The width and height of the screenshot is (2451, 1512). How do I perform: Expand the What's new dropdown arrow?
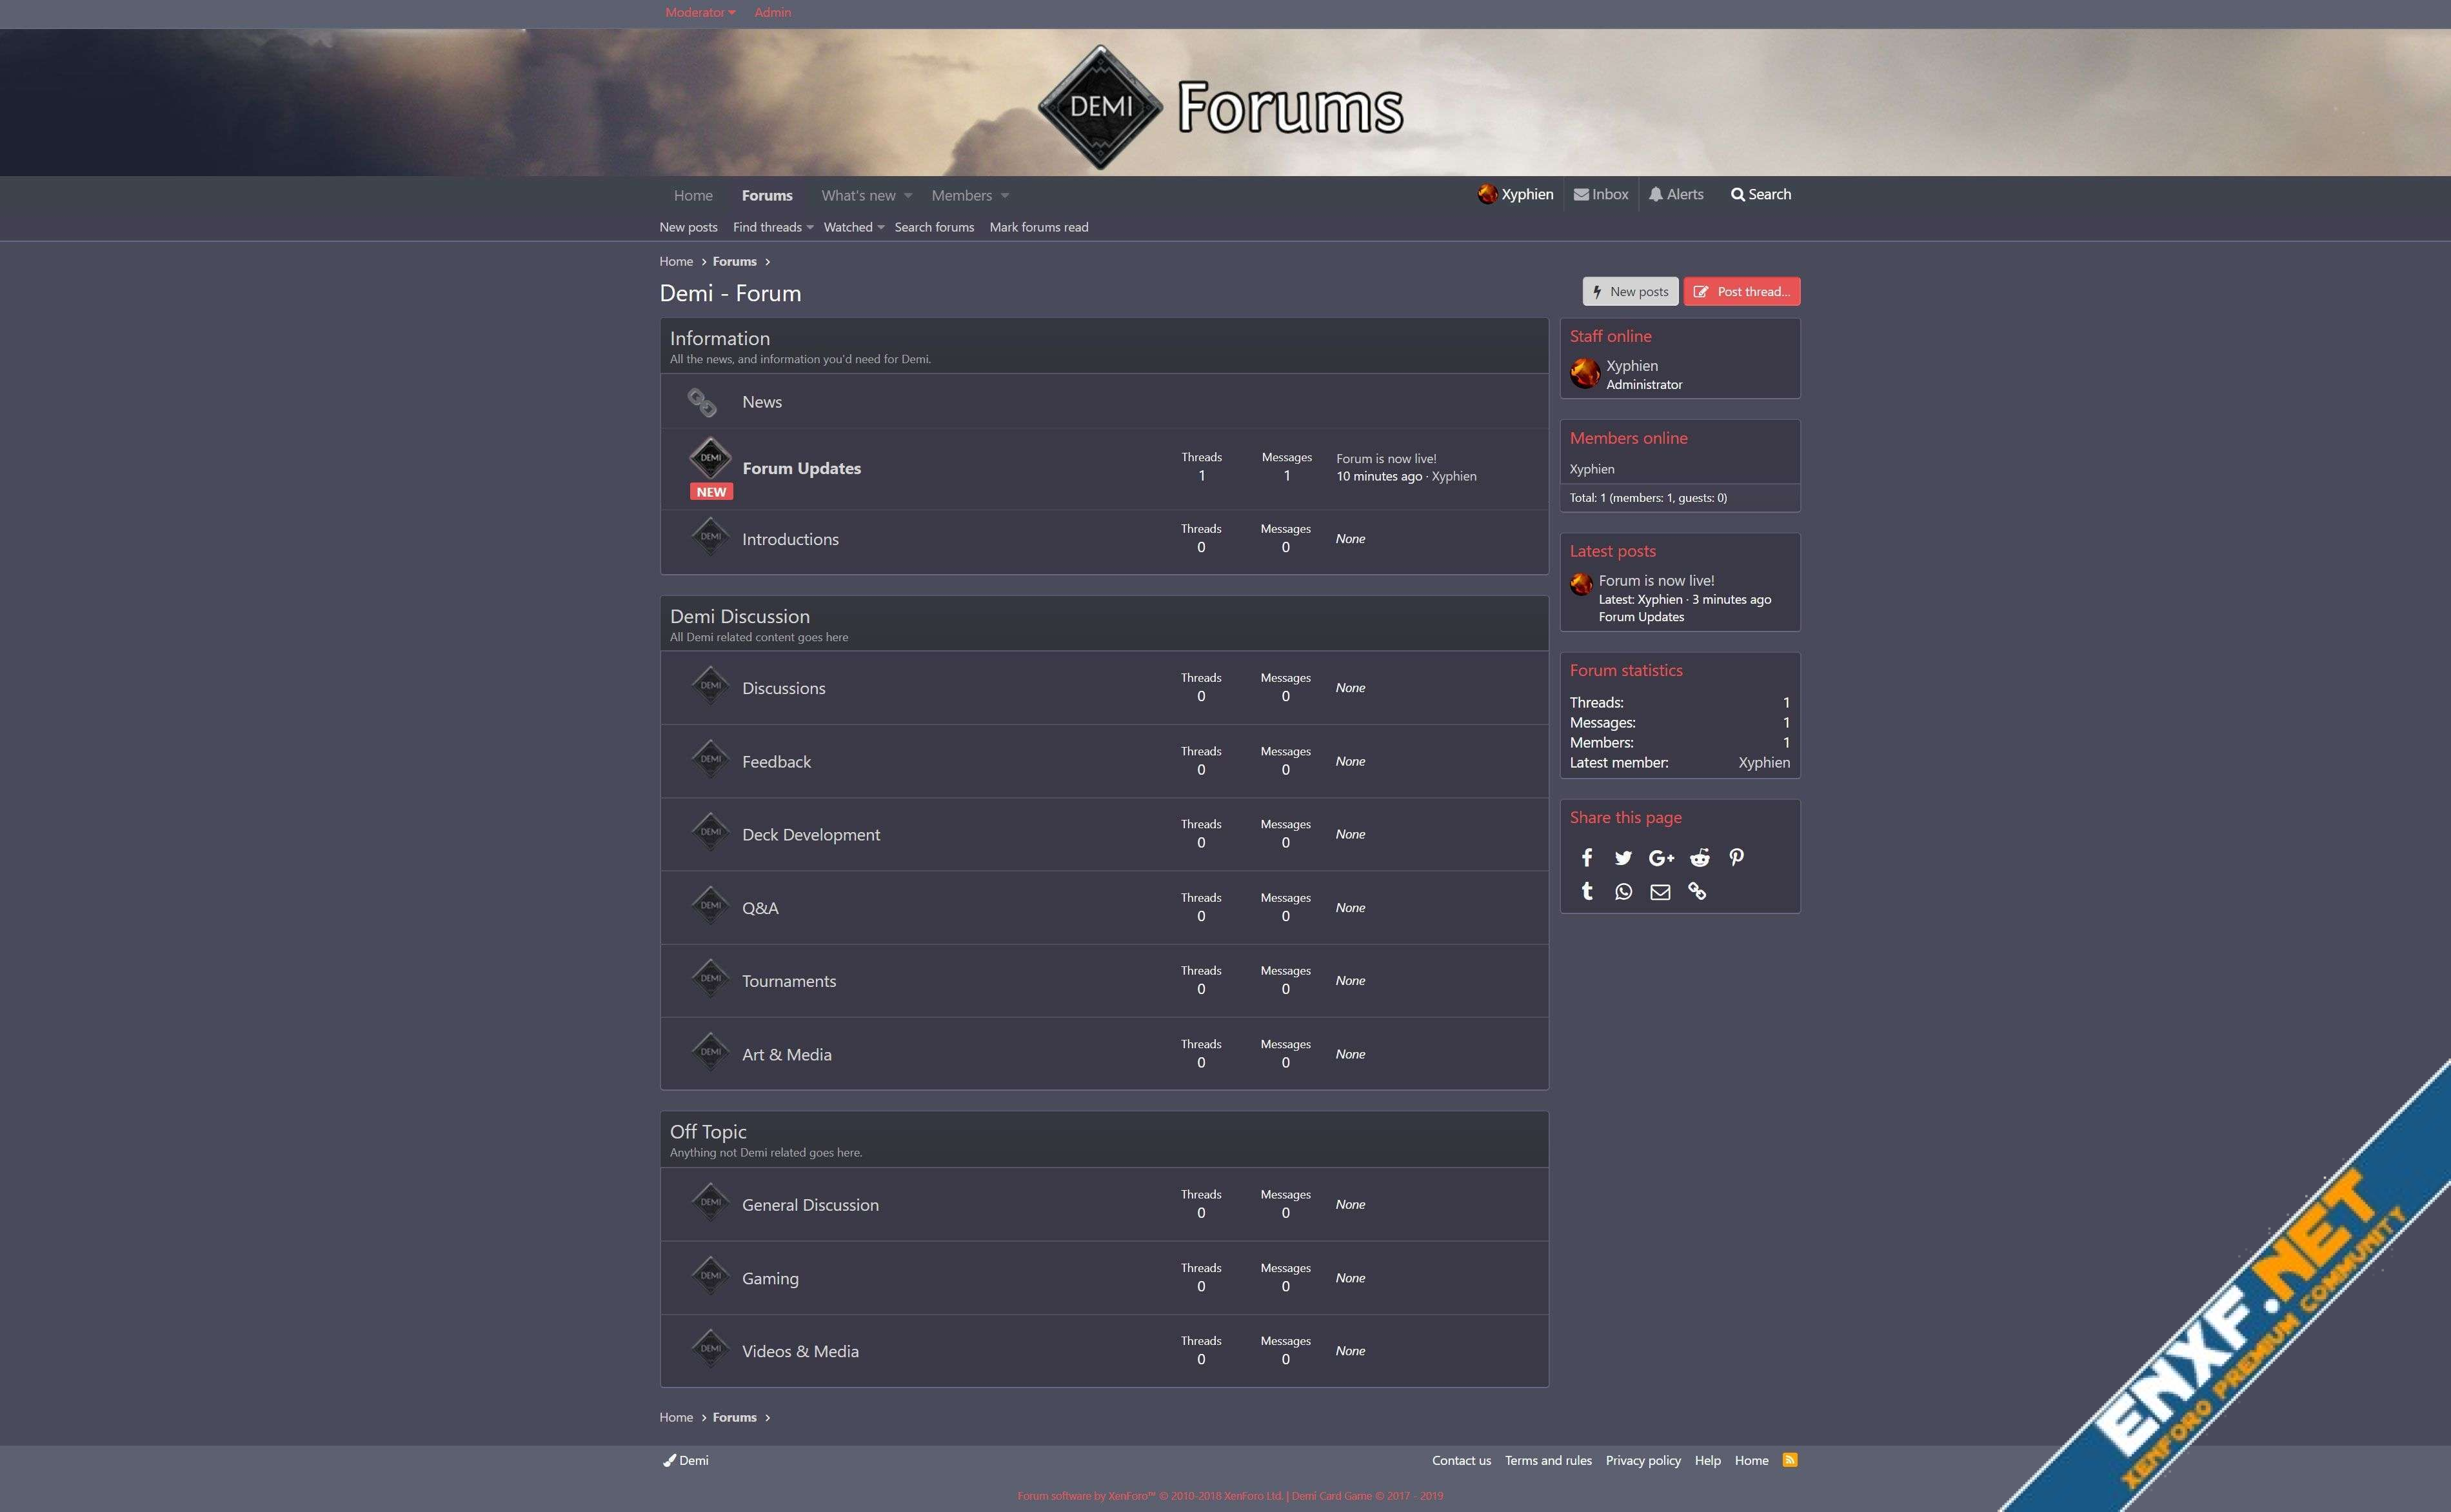point(908,195)
